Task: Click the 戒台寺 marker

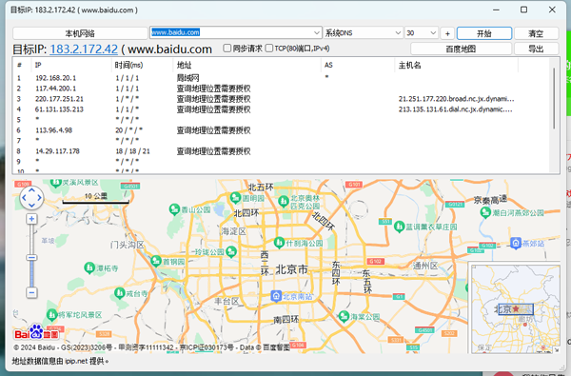Action: click(120, 293)
